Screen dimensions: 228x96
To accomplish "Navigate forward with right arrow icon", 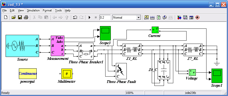I will pyautogui.click(x=61, y=18).
